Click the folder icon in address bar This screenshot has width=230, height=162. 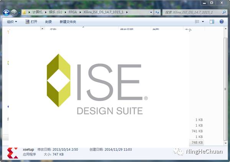click(x=24, y=13)
